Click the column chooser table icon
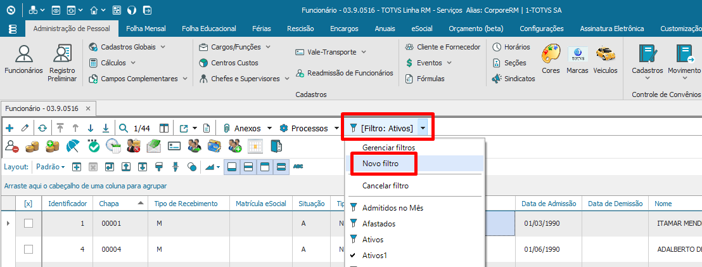 tap(164, 129)
